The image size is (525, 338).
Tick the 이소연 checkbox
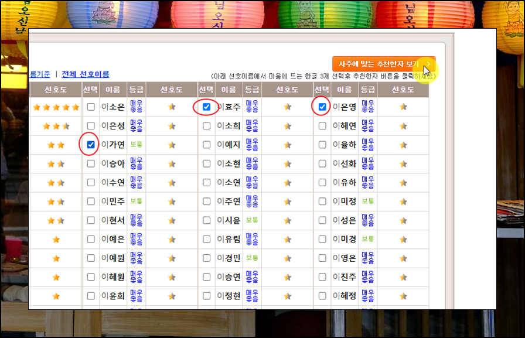pos(207,182)
